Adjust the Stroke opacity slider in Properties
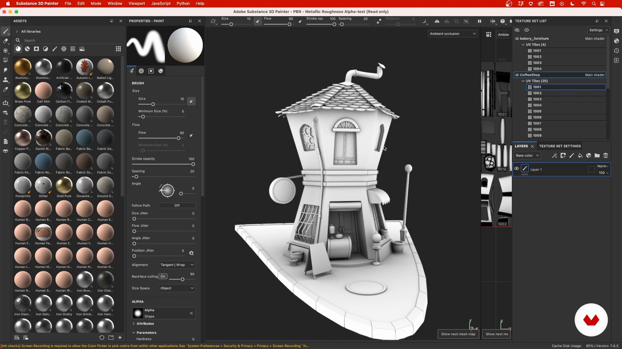The height and width of the screenshot is (349, 622). (x=163, y=164)
